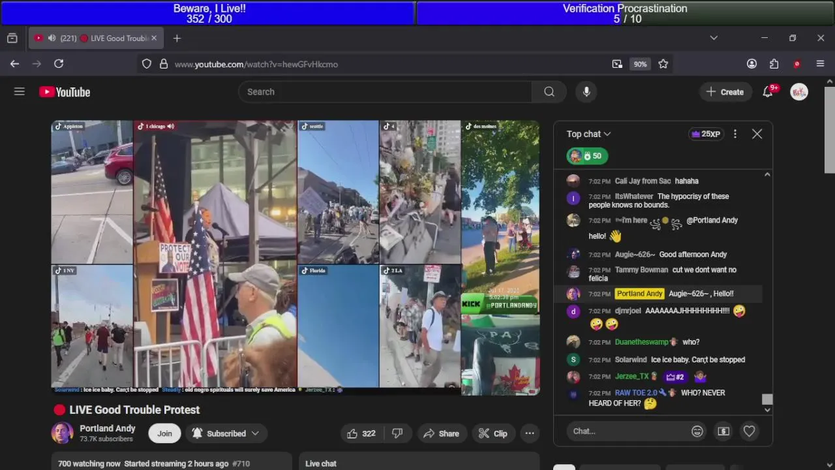Open Portland Andy channel avatar
Viewport: 835px width, 470px height.
pos(63,433)
